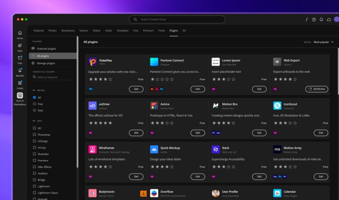Click the Anima plugin icon
339x200 pixels.
tap(154, 106)
